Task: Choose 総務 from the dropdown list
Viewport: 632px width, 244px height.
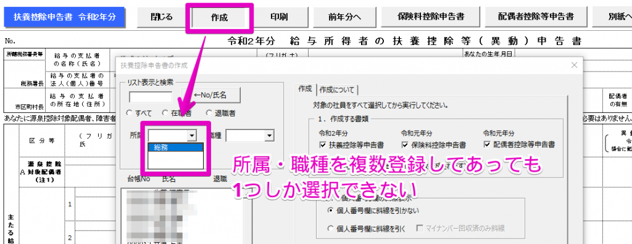Action: 175,147
